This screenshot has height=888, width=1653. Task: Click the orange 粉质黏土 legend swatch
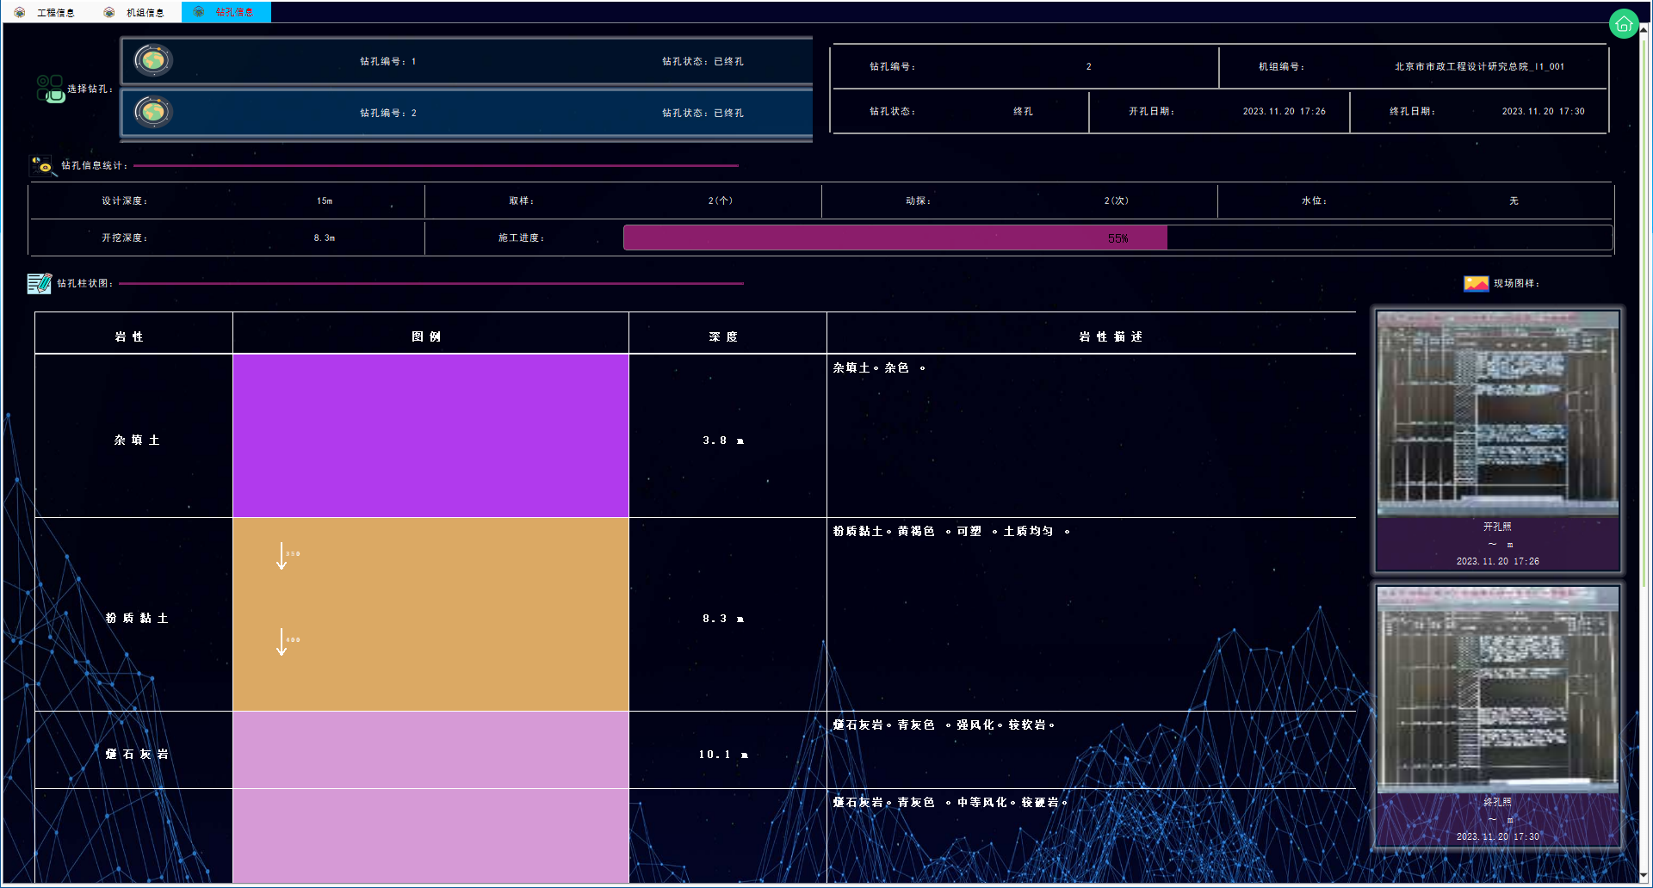click(x=430, y=614)
